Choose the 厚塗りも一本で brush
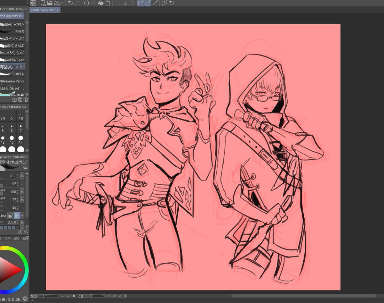Viewport: 384px width, 303px height. click(12, 67)
